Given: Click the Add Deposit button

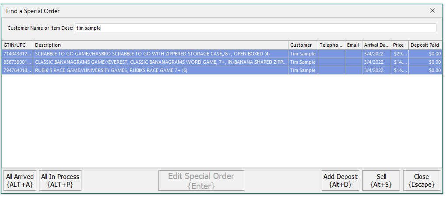Looking at the screenshot, I should 341,180.
